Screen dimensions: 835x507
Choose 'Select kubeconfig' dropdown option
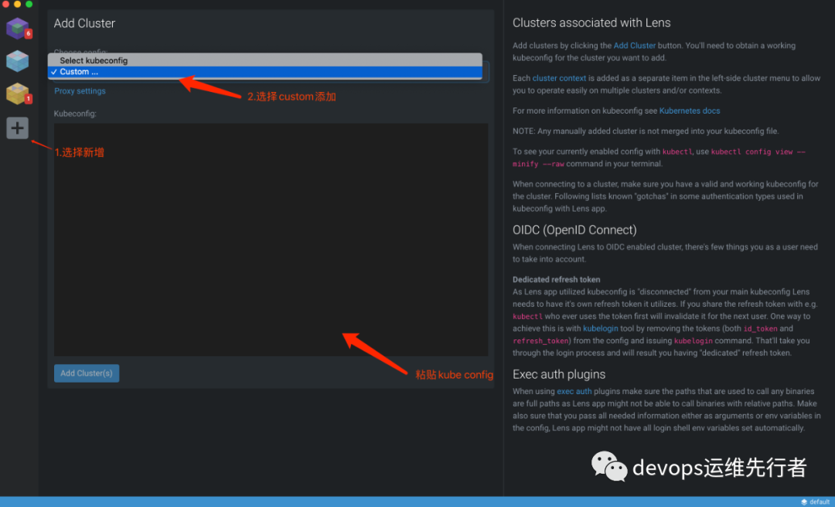click(x=264, y=60)
